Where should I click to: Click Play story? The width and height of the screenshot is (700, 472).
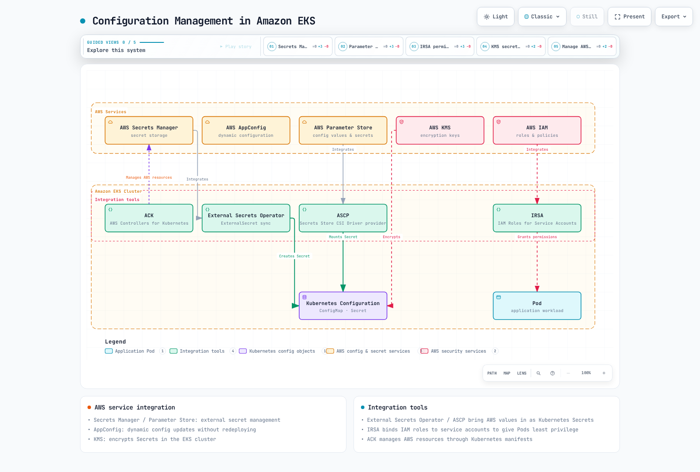(236, 46)
